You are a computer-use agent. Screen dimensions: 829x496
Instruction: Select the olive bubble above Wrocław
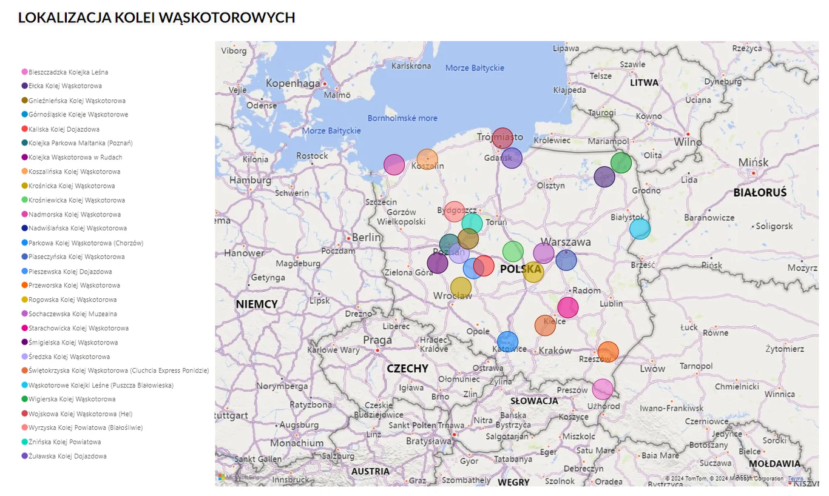(x=461, y=287)
